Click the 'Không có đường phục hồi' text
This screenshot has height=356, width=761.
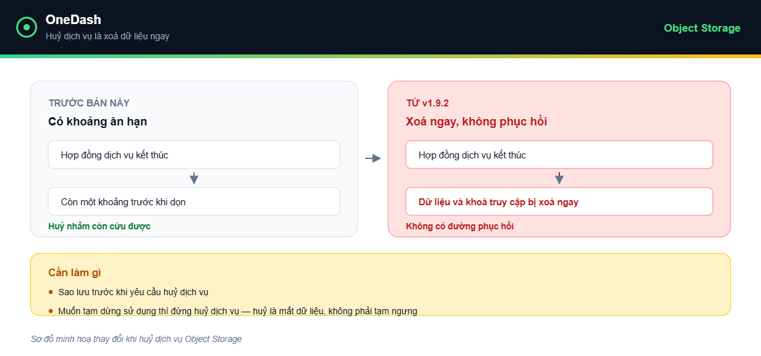[x=460, y=226]
